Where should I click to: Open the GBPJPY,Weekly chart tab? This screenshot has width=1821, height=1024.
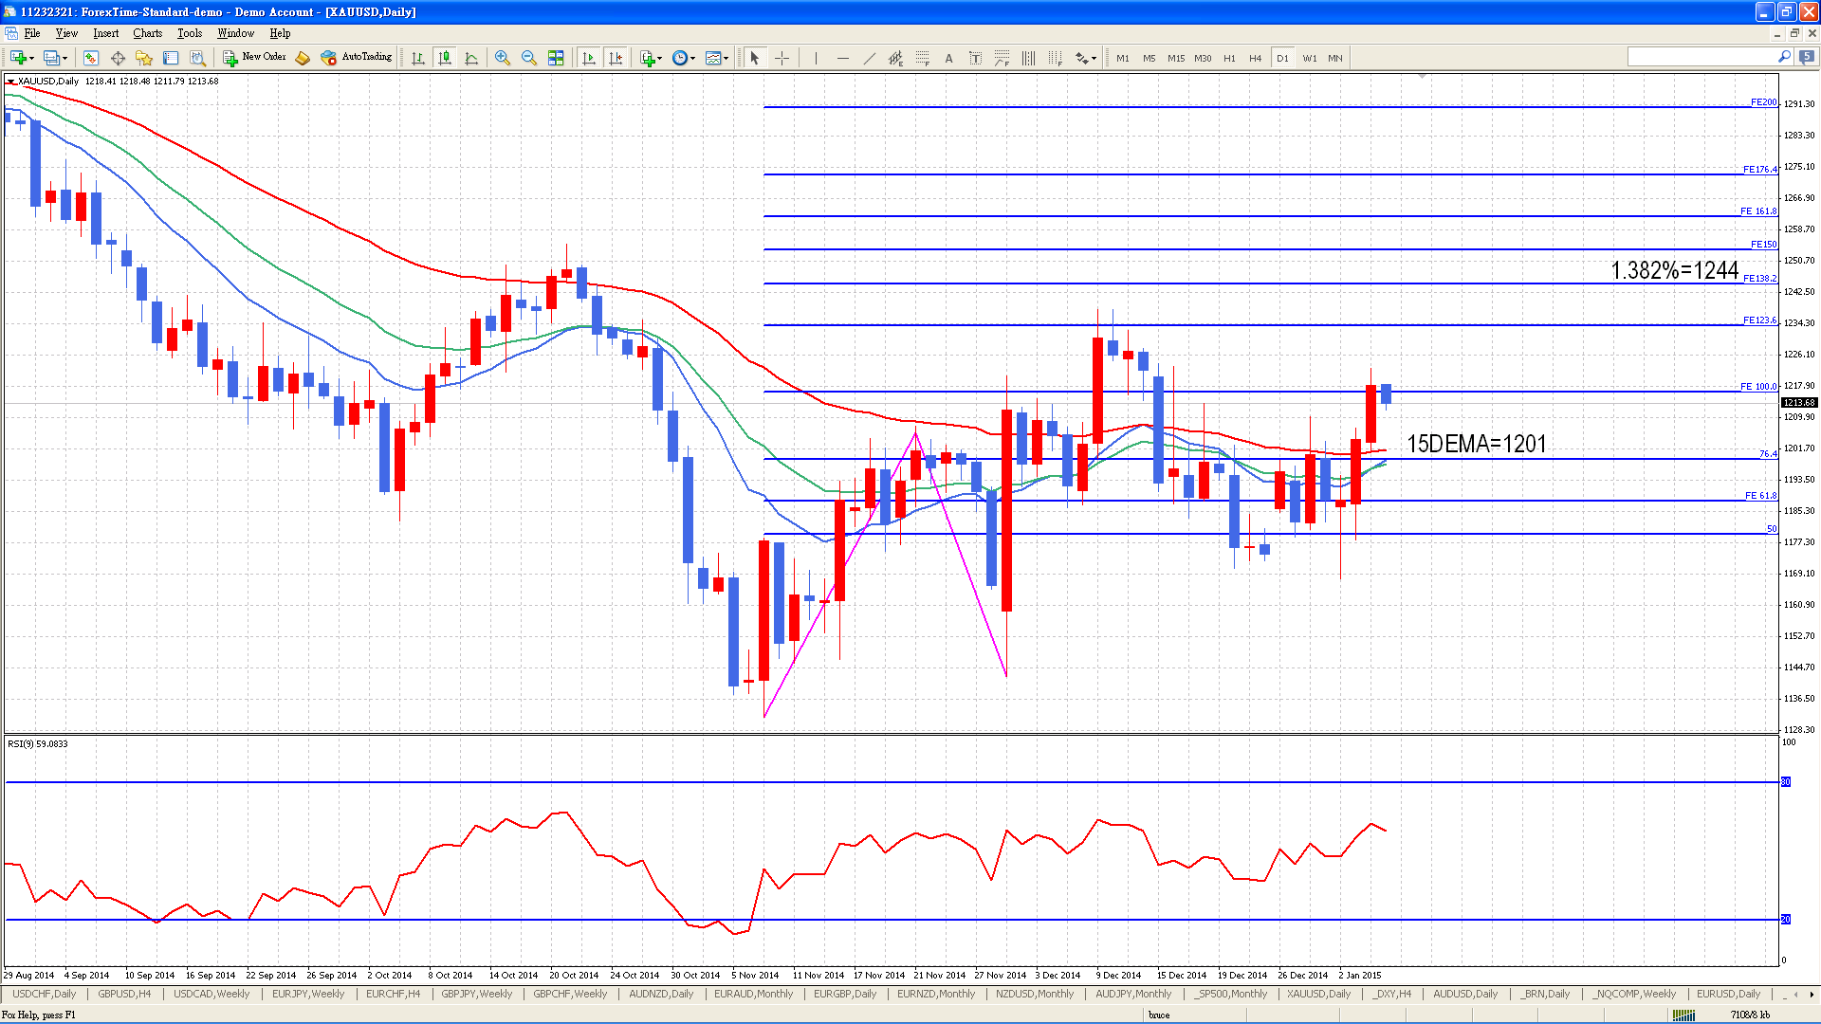[x=477, y=994]
